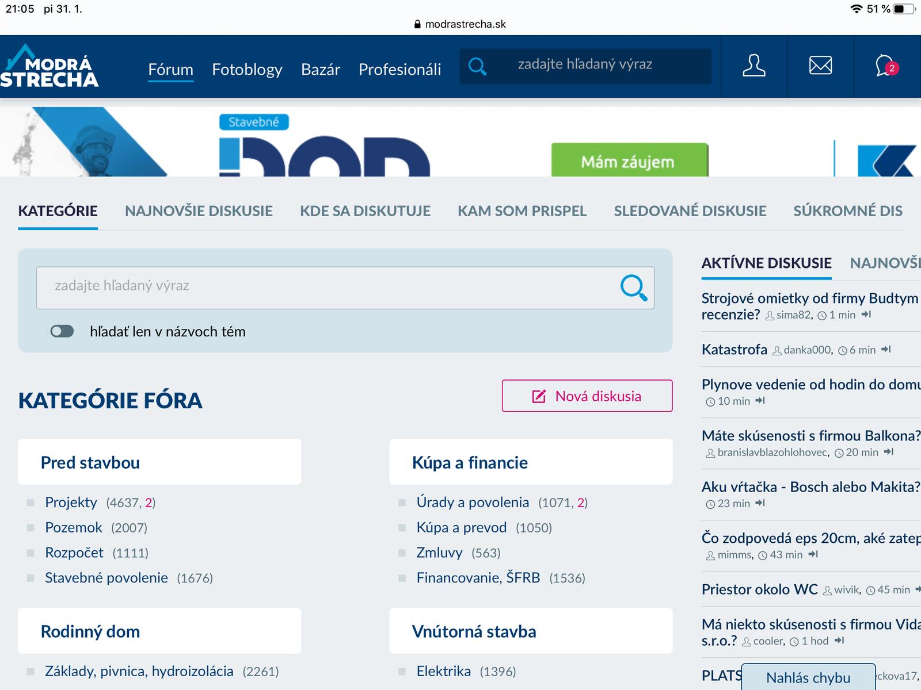This screenshot has width=921, height=690.
Task: Go to Fotoblogy in the top menu
Action: (x=247, y=70)
